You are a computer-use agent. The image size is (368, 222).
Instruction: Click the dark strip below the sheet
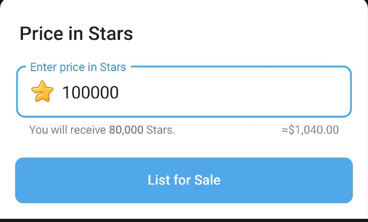tap(184, 220)
